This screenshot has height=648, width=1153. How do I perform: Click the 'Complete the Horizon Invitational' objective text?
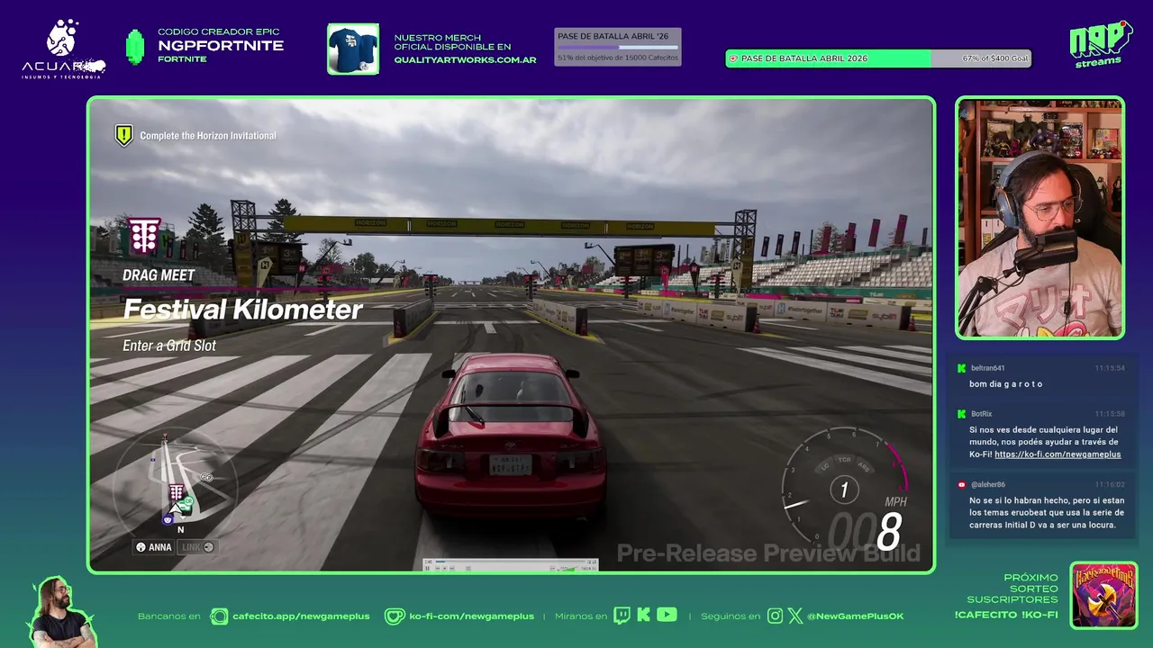tap(208, 136)
